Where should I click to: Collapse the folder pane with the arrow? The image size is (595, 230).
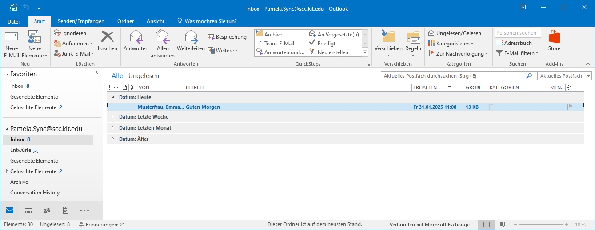(97, 72)
